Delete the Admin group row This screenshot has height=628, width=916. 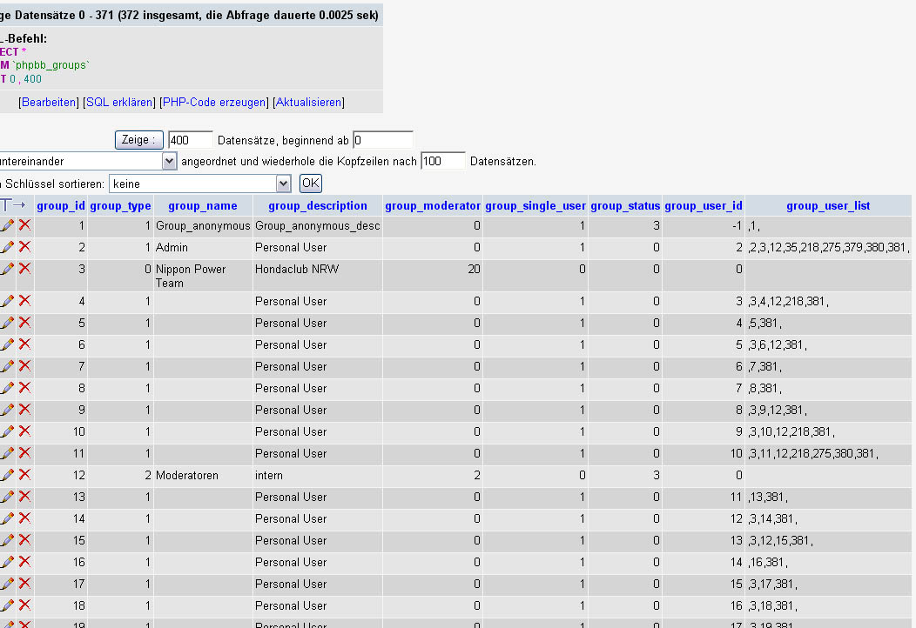[x=24, y=247]
